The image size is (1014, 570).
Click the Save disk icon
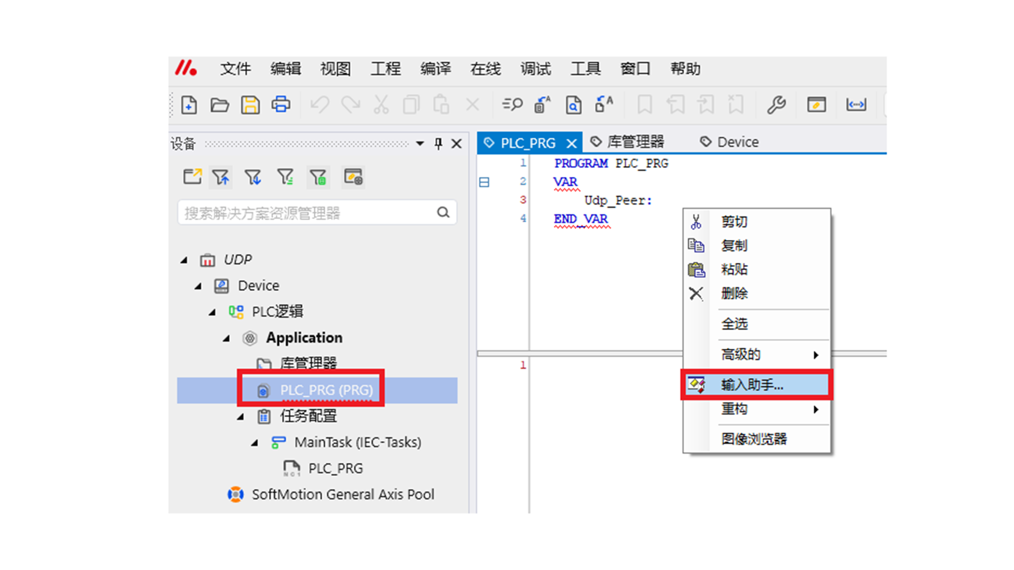(x=250, y=105)
